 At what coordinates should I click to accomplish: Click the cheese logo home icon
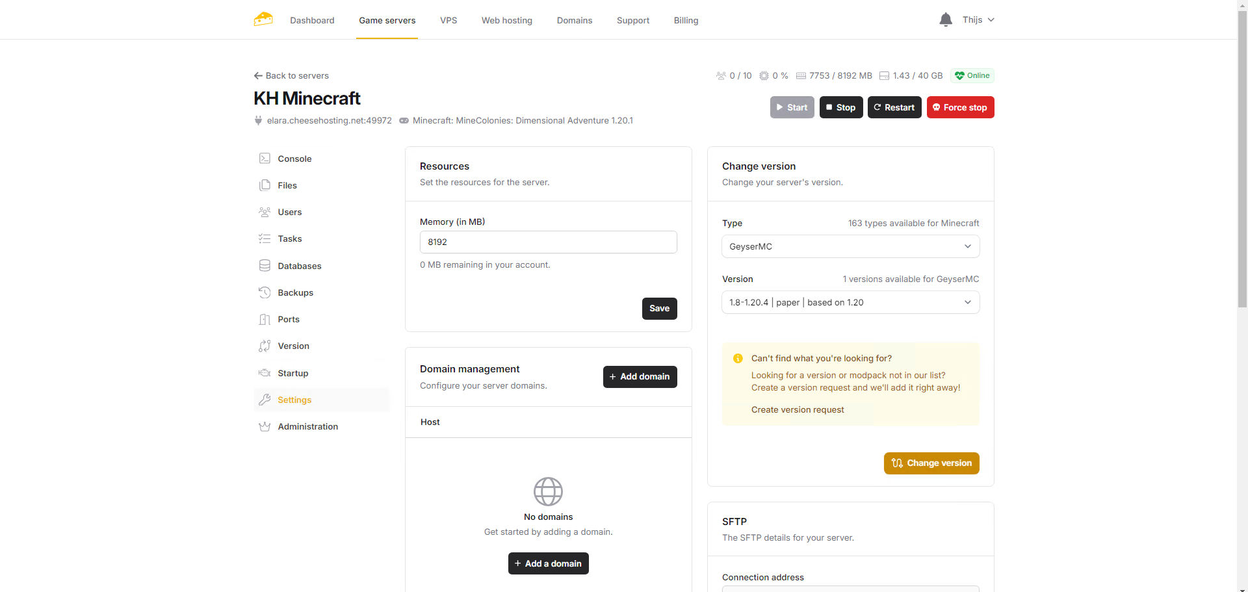[x=263, y=19]
